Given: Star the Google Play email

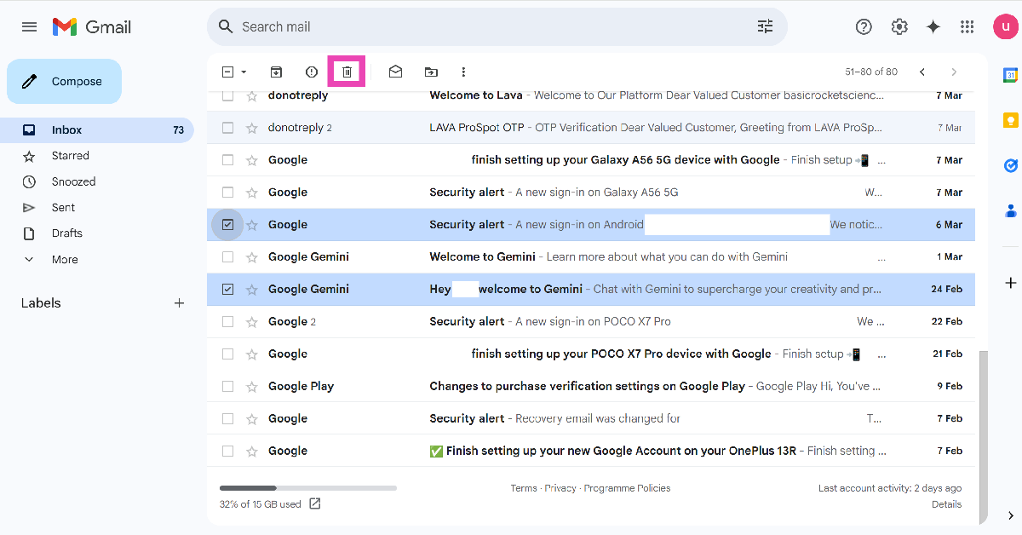Looking at the screenshot, I should coord(252,387).
